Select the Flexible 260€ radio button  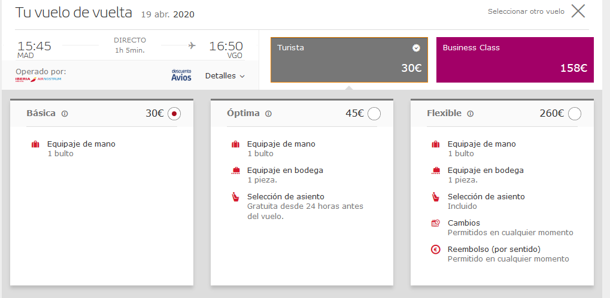coord(575,114)
